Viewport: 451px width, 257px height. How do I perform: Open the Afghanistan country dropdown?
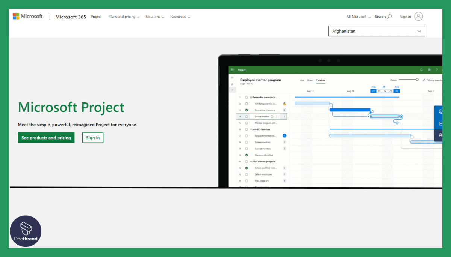(x=377, y=31)
